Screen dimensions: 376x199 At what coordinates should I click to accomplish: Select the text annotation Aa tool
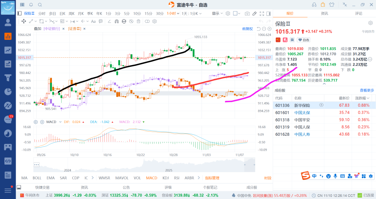click(93, 21)
